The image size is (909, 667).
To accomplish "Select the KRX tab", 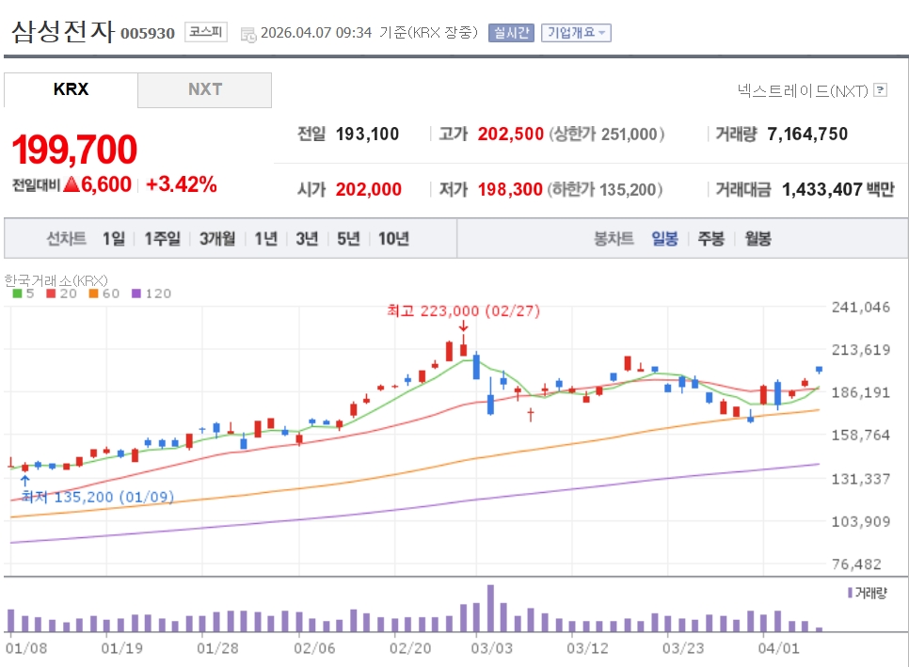I will click(71, 89).
